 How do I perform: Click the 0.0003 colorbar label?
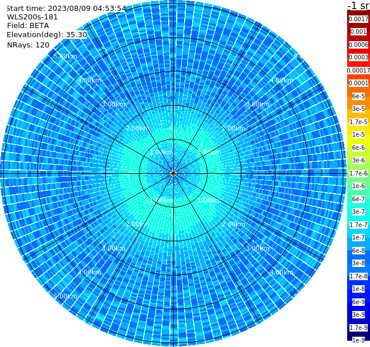click(359, 57)
